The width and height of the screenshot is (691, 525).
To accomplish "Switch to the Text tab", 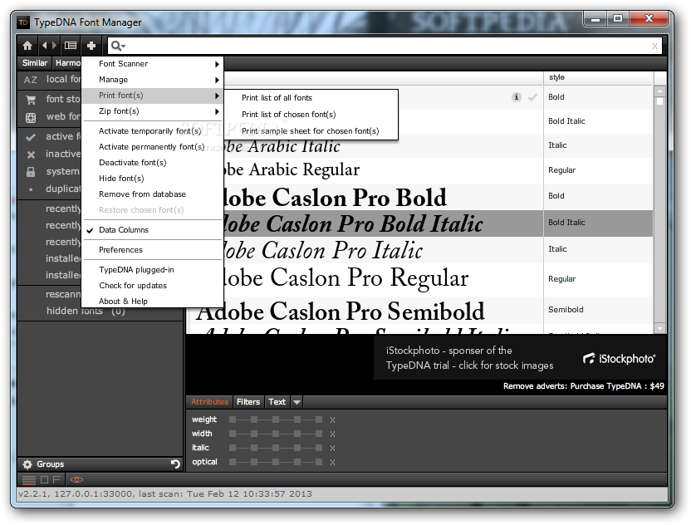I will [277, 402].
